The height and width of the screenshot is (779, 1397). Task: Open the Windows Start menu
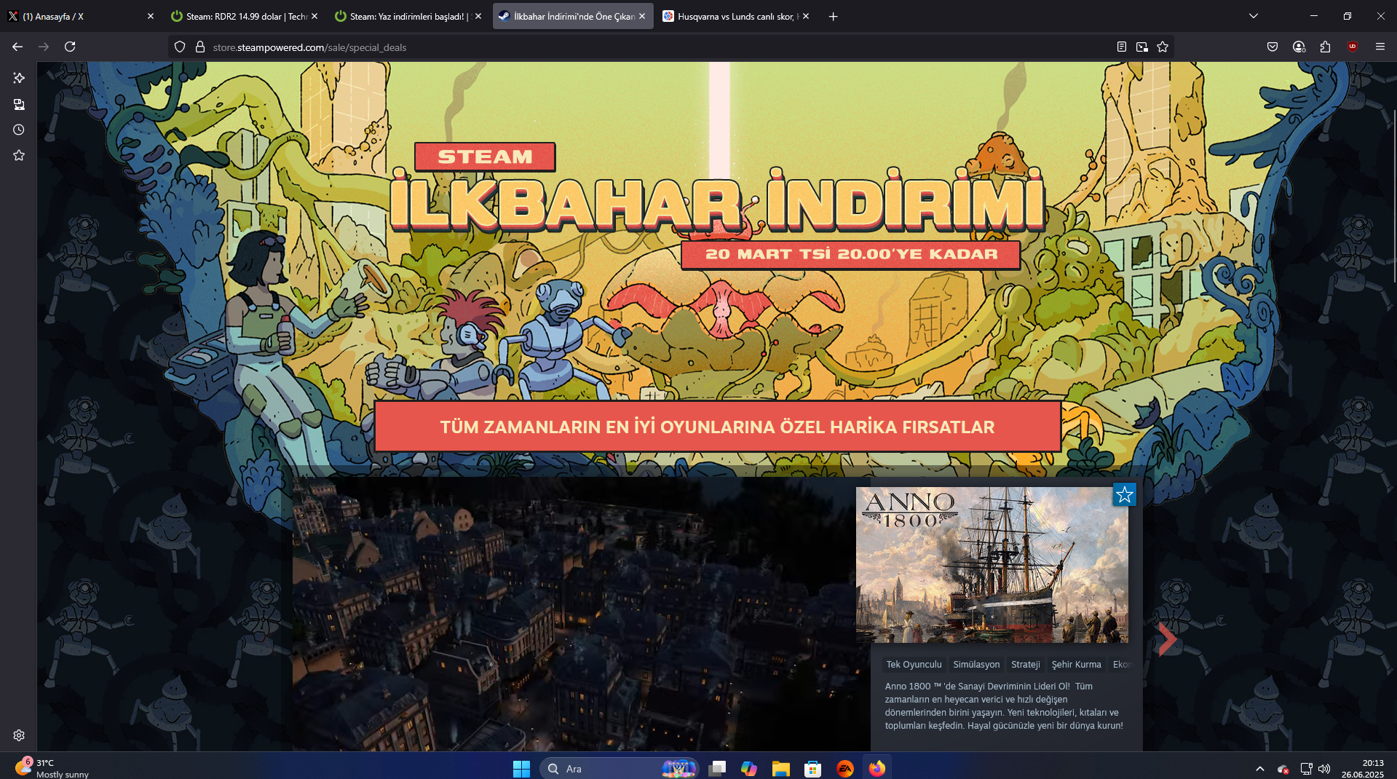pyautogui.click(x=521, y=769)
